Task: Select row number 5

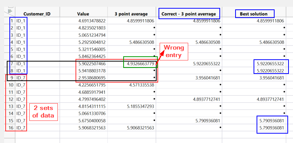Action: tap(12, 50)
